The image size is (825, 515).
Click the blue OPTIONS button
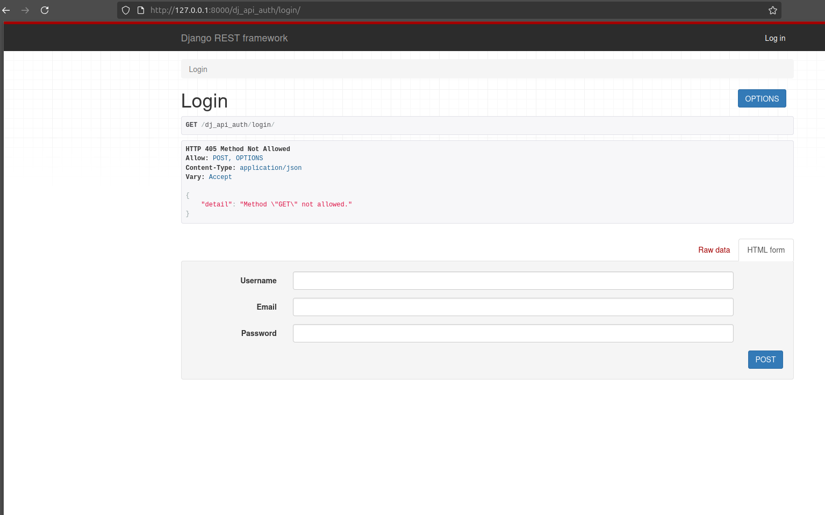click(x=762, y=98)
